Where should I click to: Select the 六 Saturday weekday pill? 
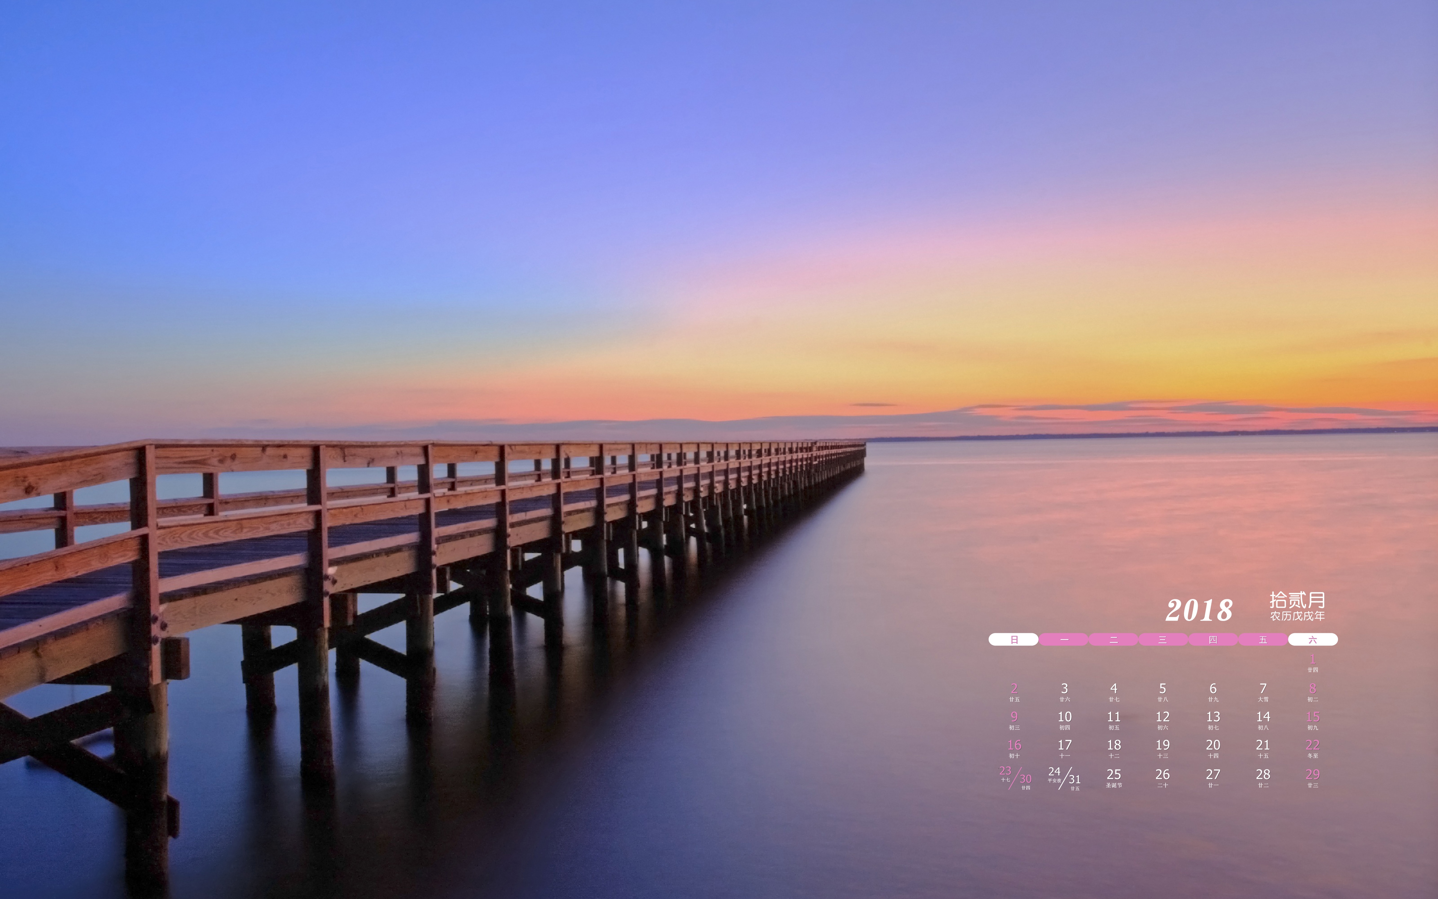pyautogui.click(x=1313, y=639)
